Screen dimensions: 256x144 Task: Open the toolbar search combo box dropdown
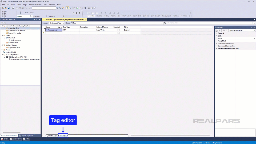pos(55,8)
